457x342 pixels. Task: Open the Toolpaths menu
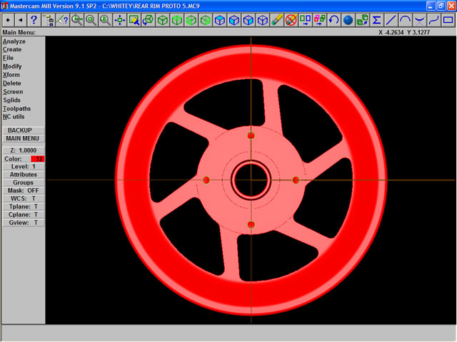pos(16,108)
